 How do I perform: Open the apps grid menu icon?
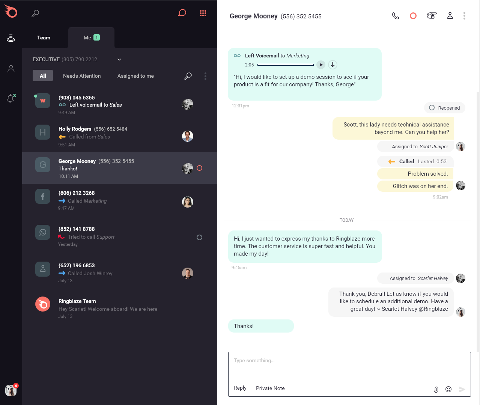click(x=203, y=13)
